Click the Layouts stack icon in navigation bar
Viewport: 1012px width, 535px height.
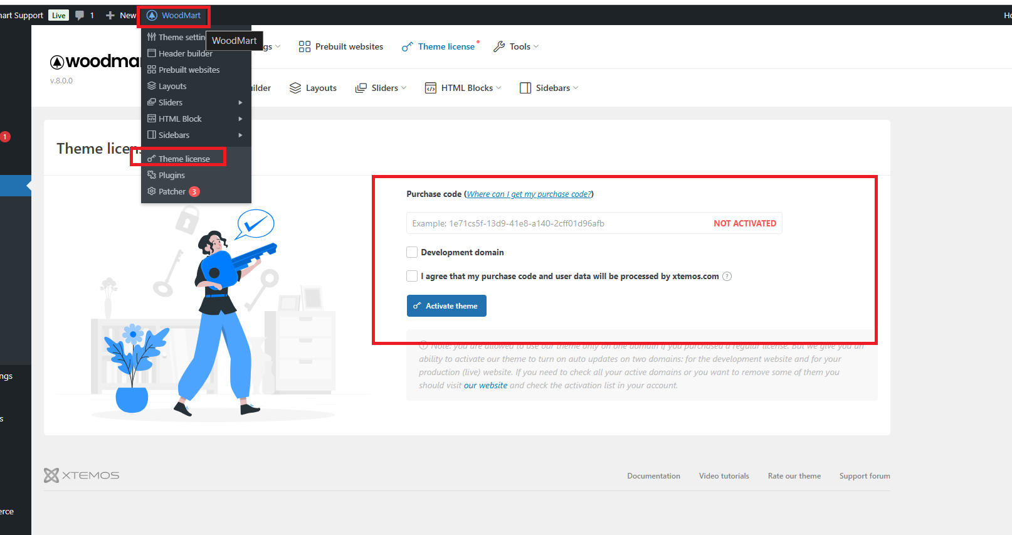click(295, 88)
